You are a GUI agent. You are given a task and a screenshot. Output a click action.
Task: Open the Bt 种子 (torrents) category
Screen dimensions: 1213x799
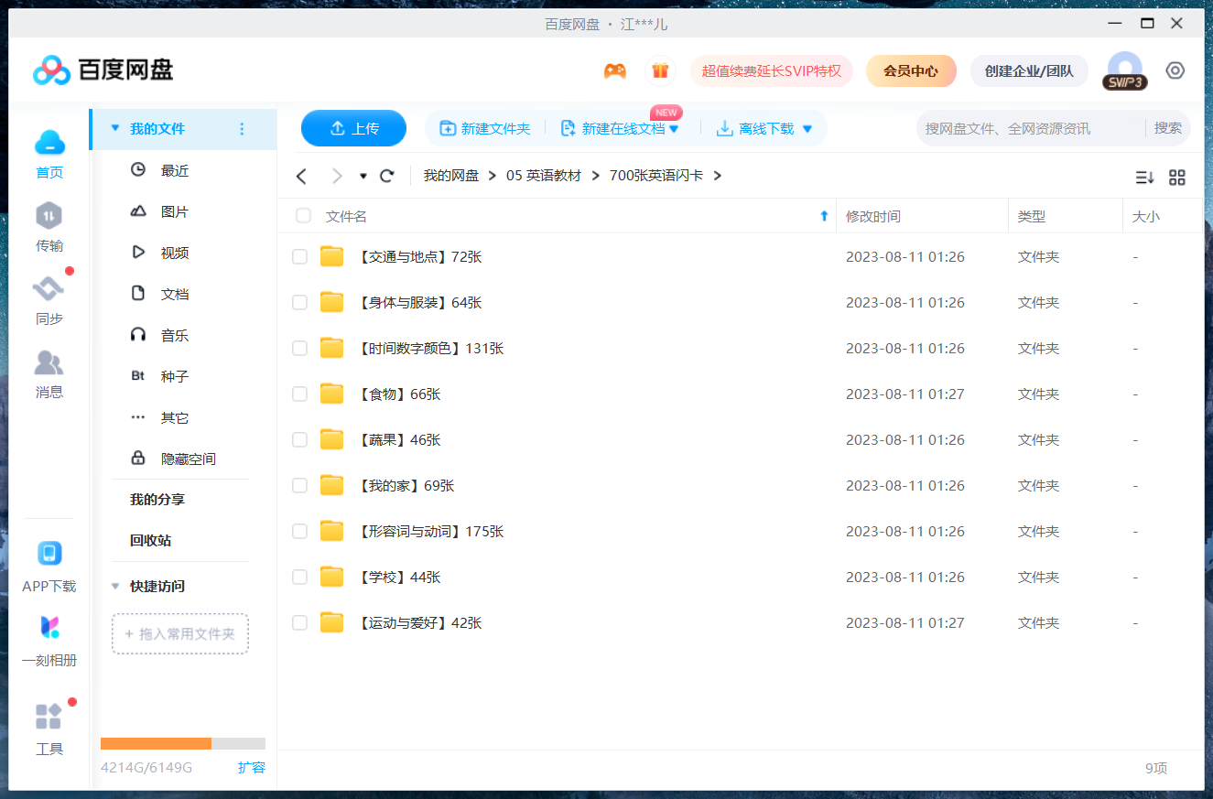tap(174, 376)
